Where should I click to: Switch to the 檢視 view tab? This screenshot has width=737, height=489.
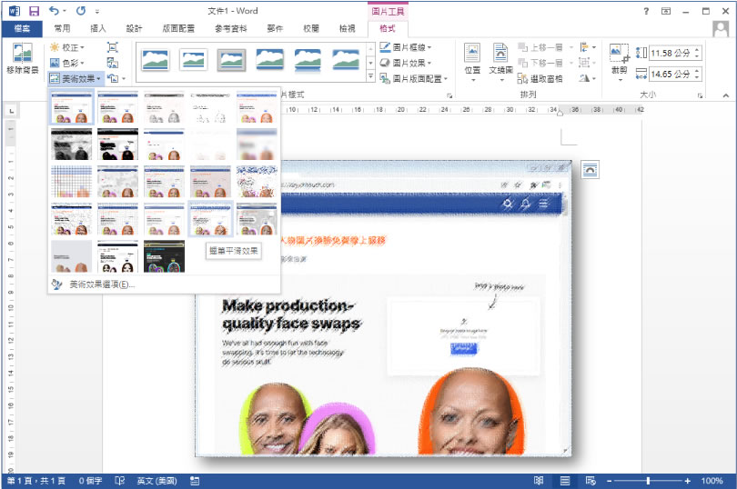click(348, 29)
